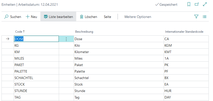Screen dimensions: 213x101
Task: Select the DOSE code input field
Action: click(x=36, y=39)
